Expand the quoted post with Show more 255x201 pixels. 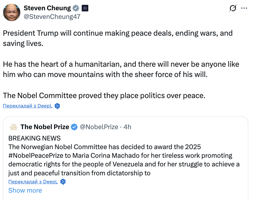point(25,190)
